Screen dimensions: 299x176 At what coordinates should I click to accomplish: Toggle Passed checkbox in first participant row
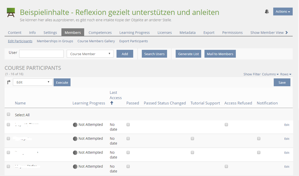pyautogui.click(x=128, y=125)
